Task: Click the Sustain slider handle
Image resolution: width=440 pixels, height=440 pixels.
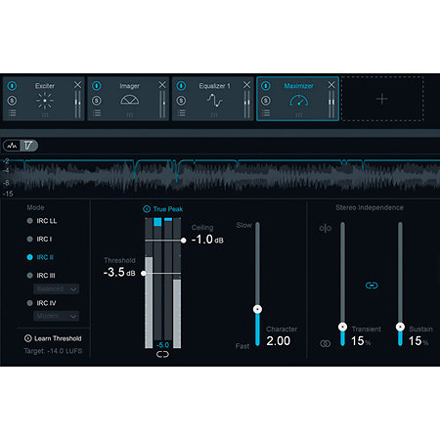Action: [400, 327]
